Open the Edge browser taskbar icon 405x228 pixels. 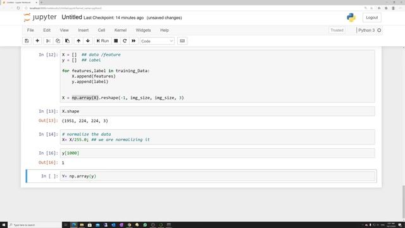point(74,225)
